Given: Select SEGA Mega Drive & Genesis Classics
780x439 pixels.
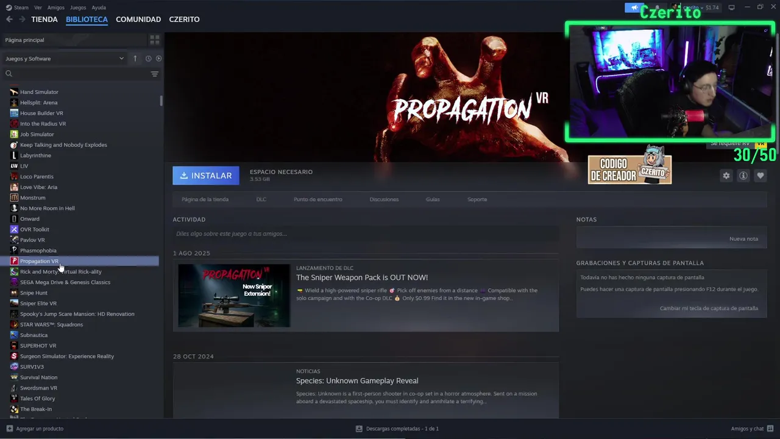Looking at the screenshot, I should coord(65,282).
